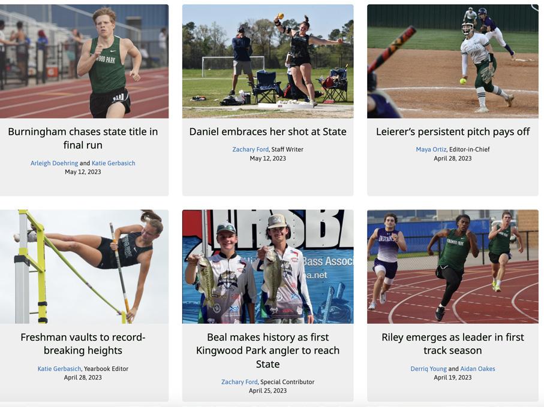The width and height of the screenshot is (544, 407).
Task: Click Katie Gerbasich, Yearbook Editor link
Action: pyautogui.click(x=59, y=369)
